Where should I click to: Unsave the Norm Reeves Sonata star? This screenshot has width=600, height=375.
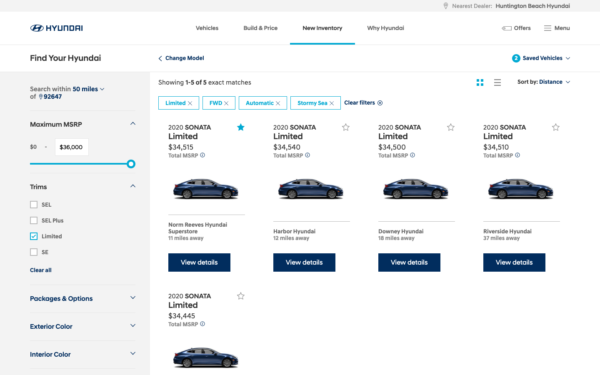241,127
